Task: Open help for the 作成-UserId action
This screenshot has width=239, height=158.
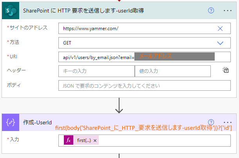Action: pyautogui.click(x=211, y=122)
